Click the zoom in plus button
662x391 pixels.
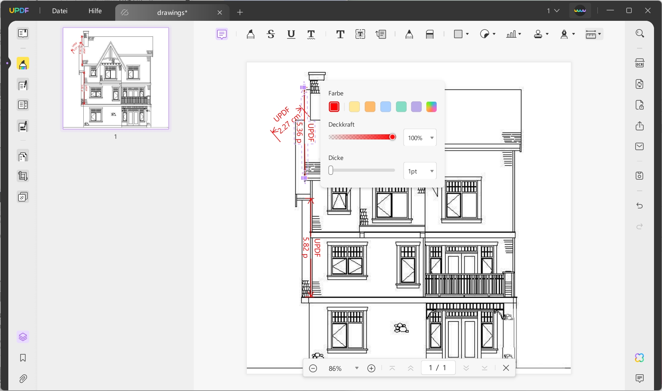tap(371, 368)
